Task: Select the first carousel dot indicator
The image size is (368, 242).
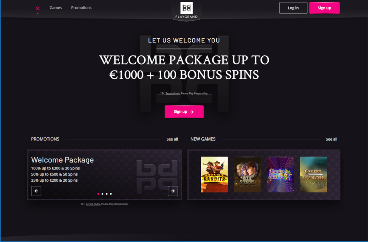Action: [98, 194]
